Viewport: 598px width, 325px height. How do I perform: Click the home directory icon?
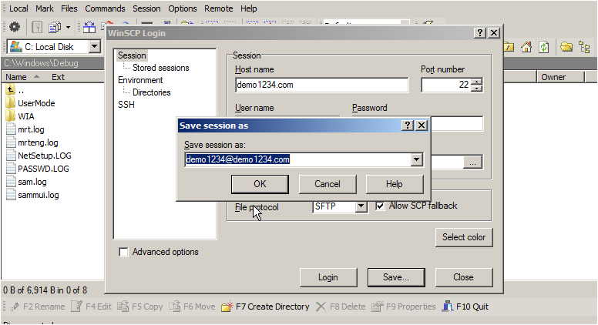tap(526, 47)
